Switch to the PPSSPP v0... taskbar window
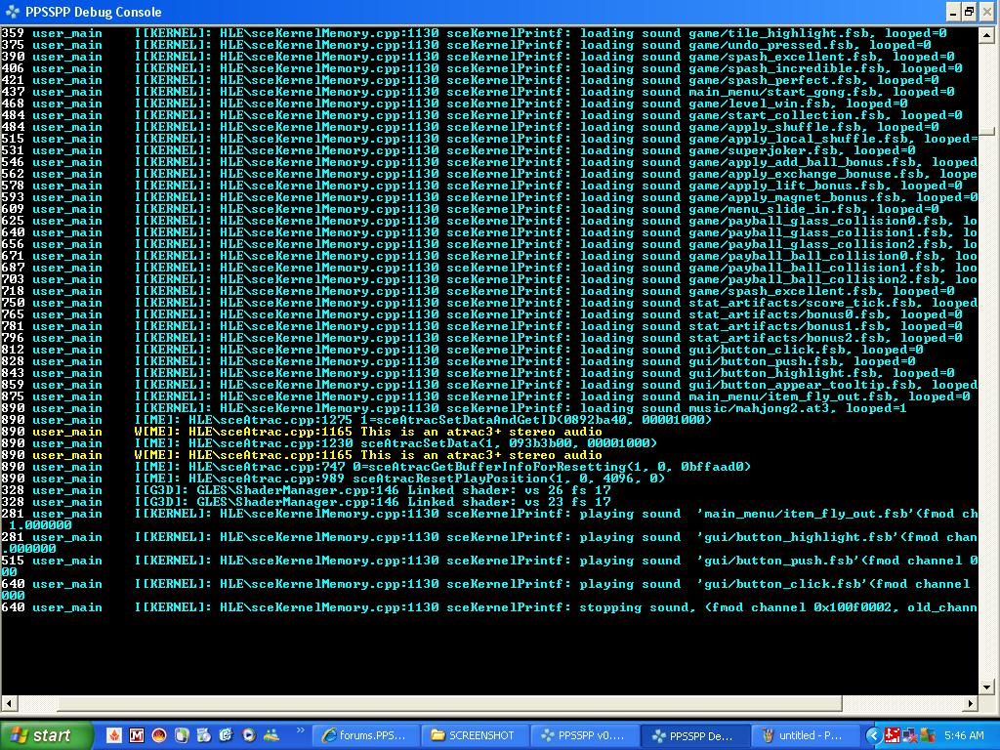Viewport: 1000px width, 750px height. pyautogui.click(x=584, y=735)
